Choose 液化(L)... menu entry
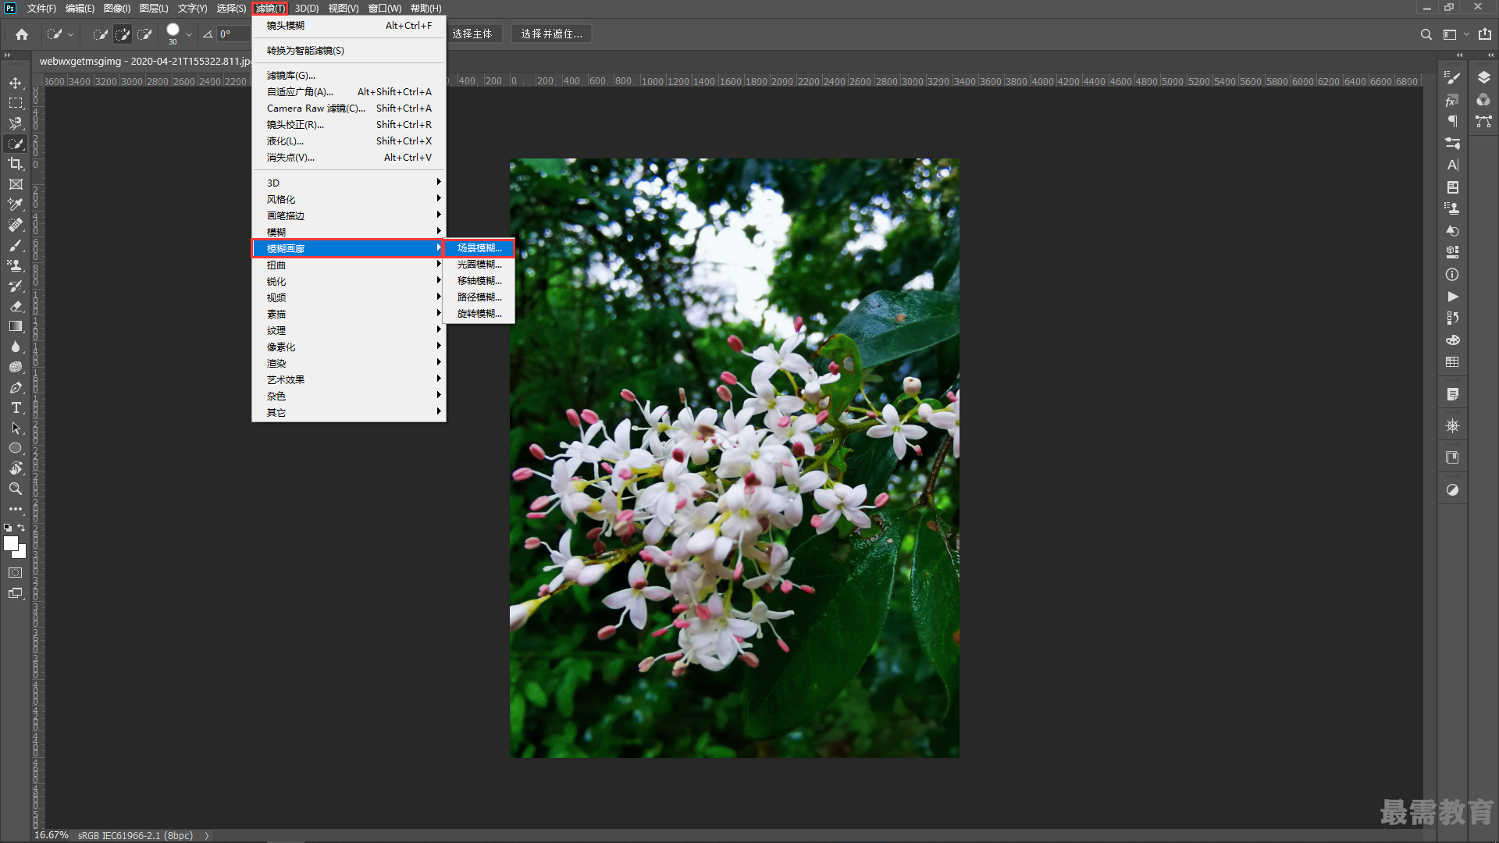 click(349, 140)
